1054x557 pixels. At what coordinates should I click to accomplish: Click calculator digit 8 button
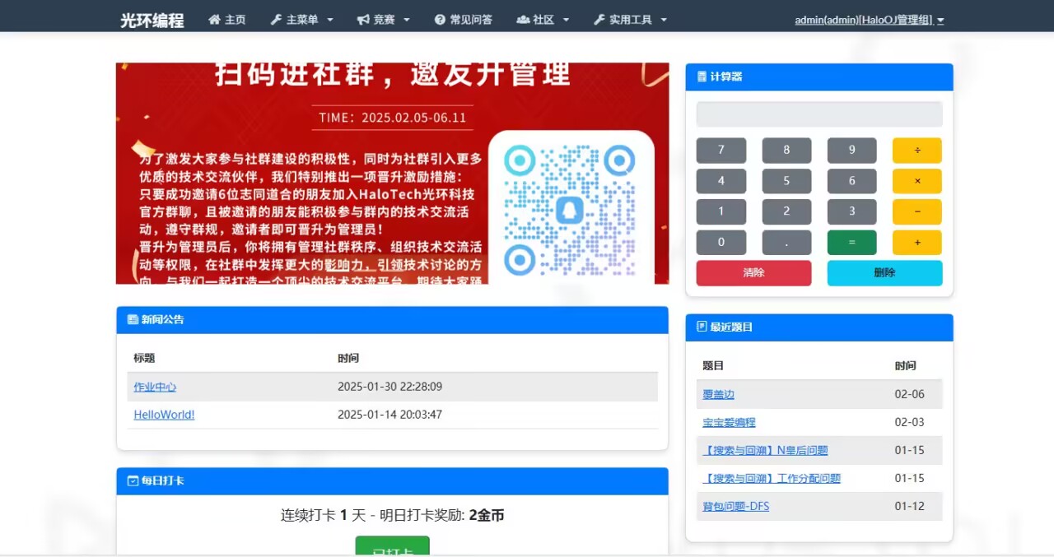coord(786,150)
